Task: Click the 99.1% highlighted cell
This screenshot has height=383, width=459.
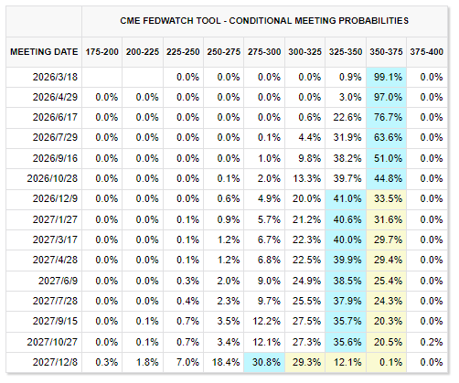Action: pos(386,77)
